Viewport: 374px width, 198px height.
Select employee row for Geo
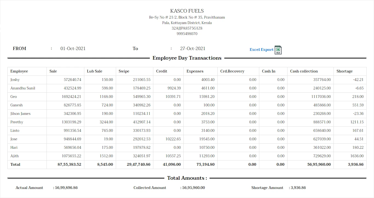click(x=13, y=97)
